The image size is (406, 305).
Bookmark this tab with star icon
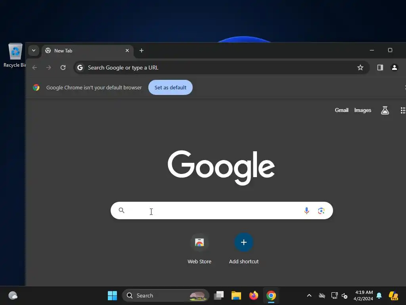360,68
